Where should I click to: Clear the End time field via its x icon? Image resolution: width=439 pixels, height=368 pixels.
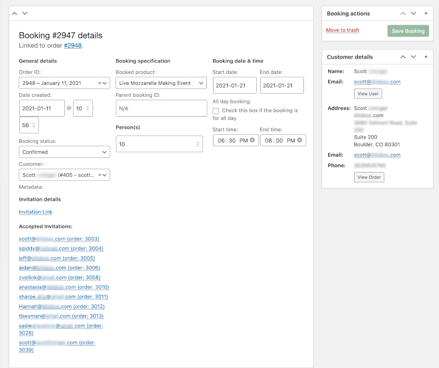click(299, 140)
